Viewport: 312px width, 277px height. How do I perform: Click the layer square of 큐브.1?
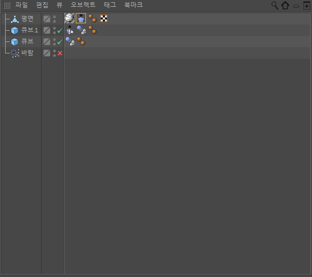point(47,30)
